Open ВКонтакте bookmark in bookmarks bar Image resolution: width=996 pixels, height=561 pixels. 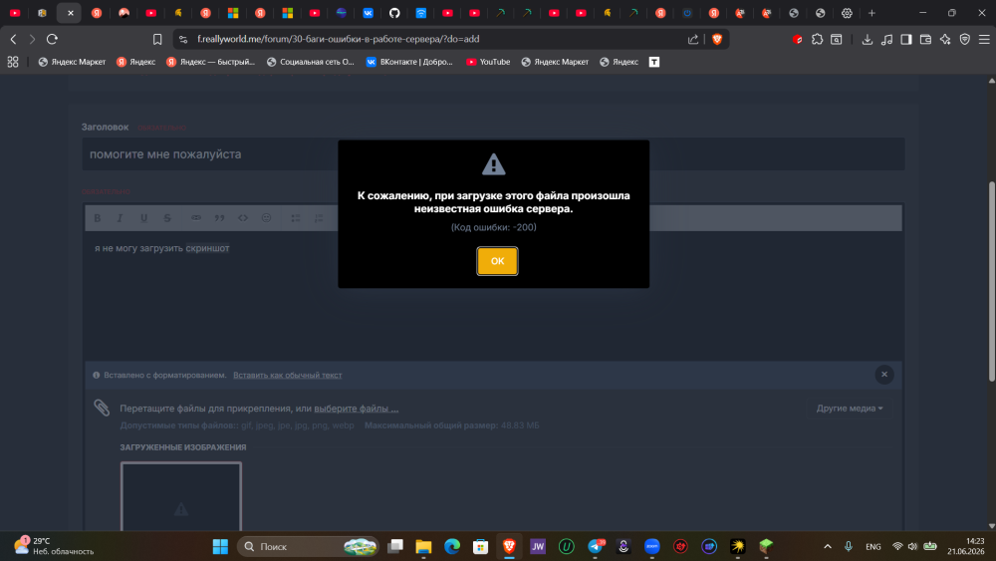[x=409, y=62]
